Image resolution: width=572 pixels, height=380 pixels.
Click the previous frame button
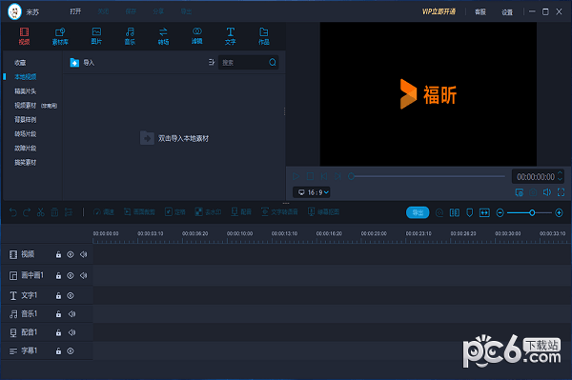pos(324,176)
